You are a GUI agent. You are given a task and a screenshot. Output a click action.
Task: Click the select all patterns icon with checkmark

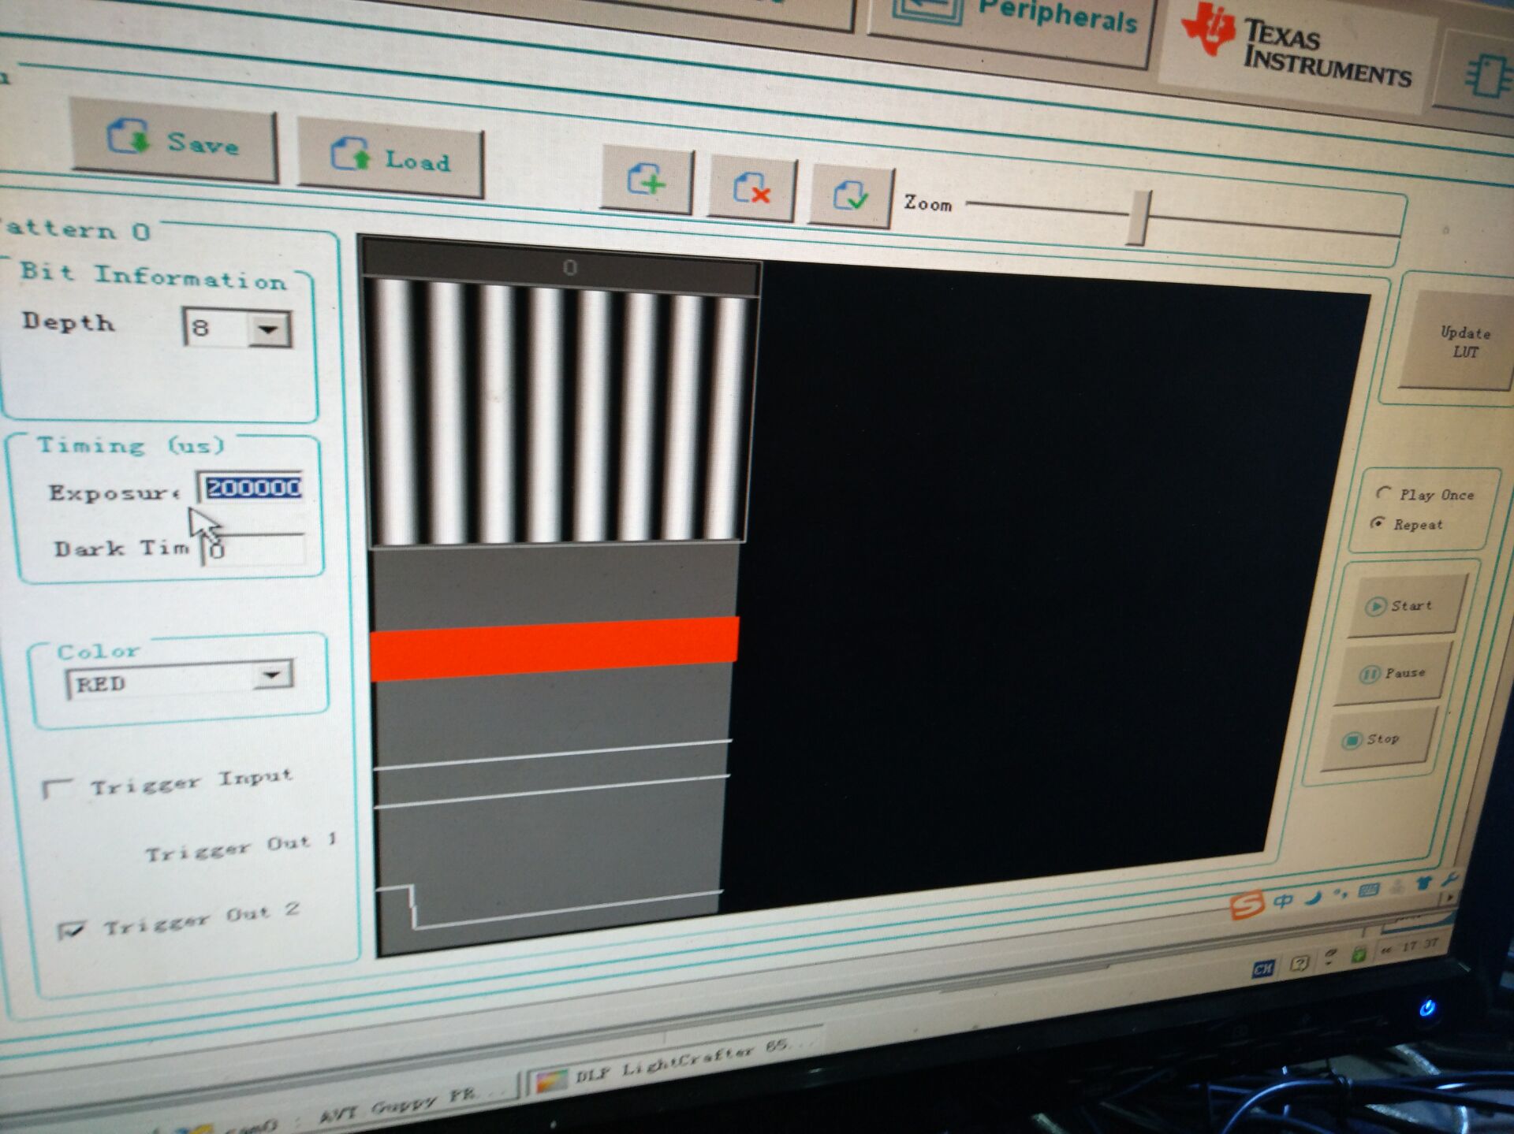850,195
